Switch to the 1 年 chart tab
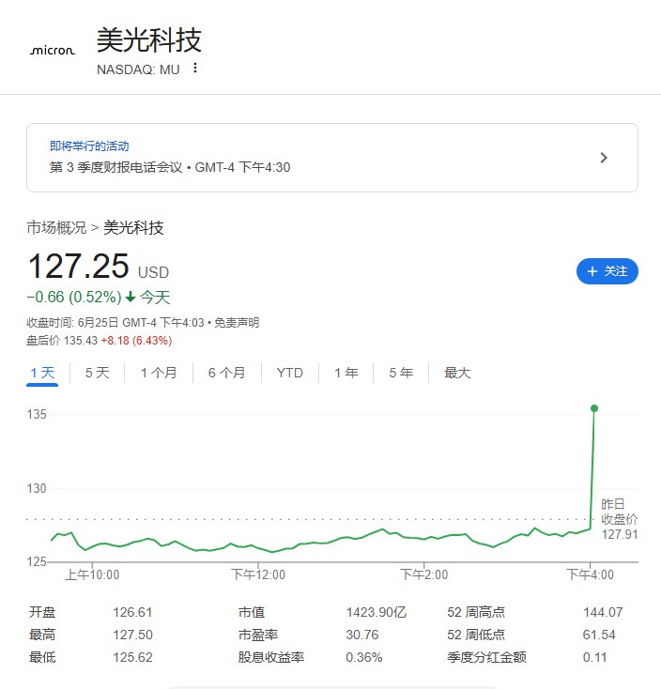 pyautogui.click(x=346, y=373)
